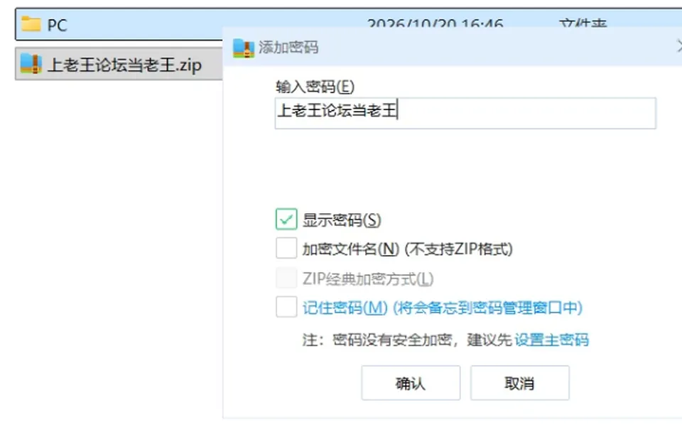Click the 输入密码(E) label
Viewport: 682px width, 439px height.
[x=315, y=87]
